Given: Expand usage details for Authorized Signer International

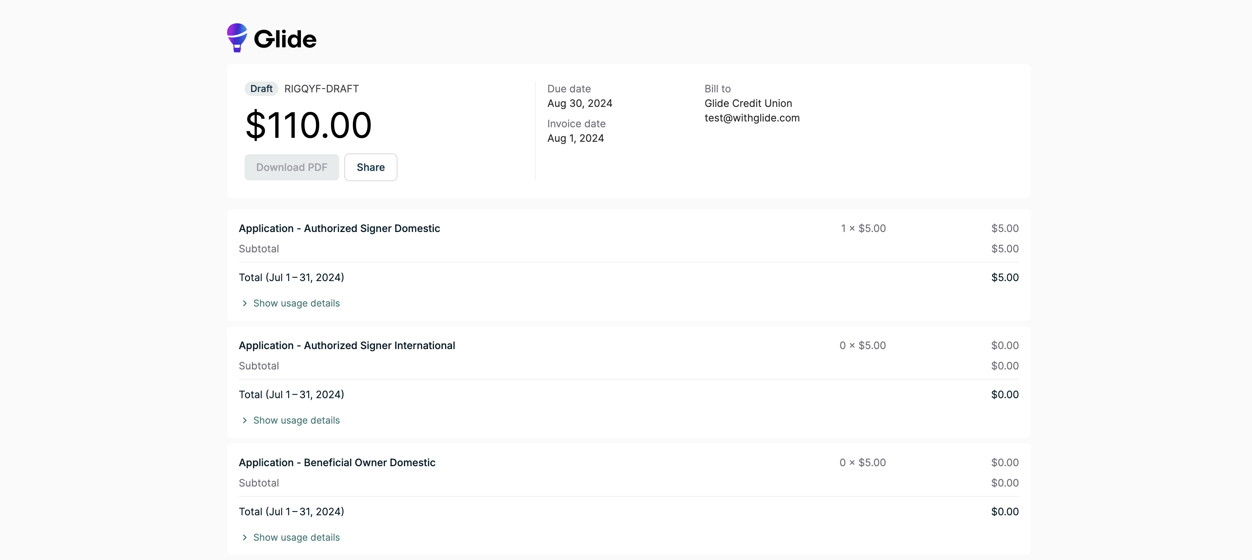Looking at the screenshot, I should 296,420.
